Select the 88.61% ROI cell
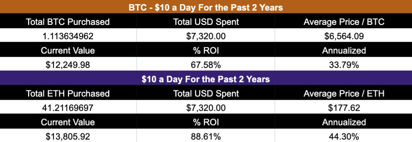Screen dimensions: 412x142 [x=206, y=136]
